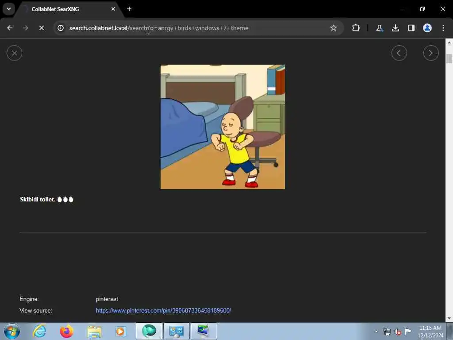Open the Extensions puzzle icon
Image resolution: width=453 pixels, height=340 pixels.
pos(356,28)
